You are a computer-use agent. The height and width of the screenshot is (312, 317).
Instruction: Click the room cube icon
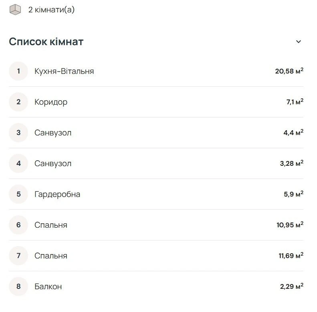15,10
